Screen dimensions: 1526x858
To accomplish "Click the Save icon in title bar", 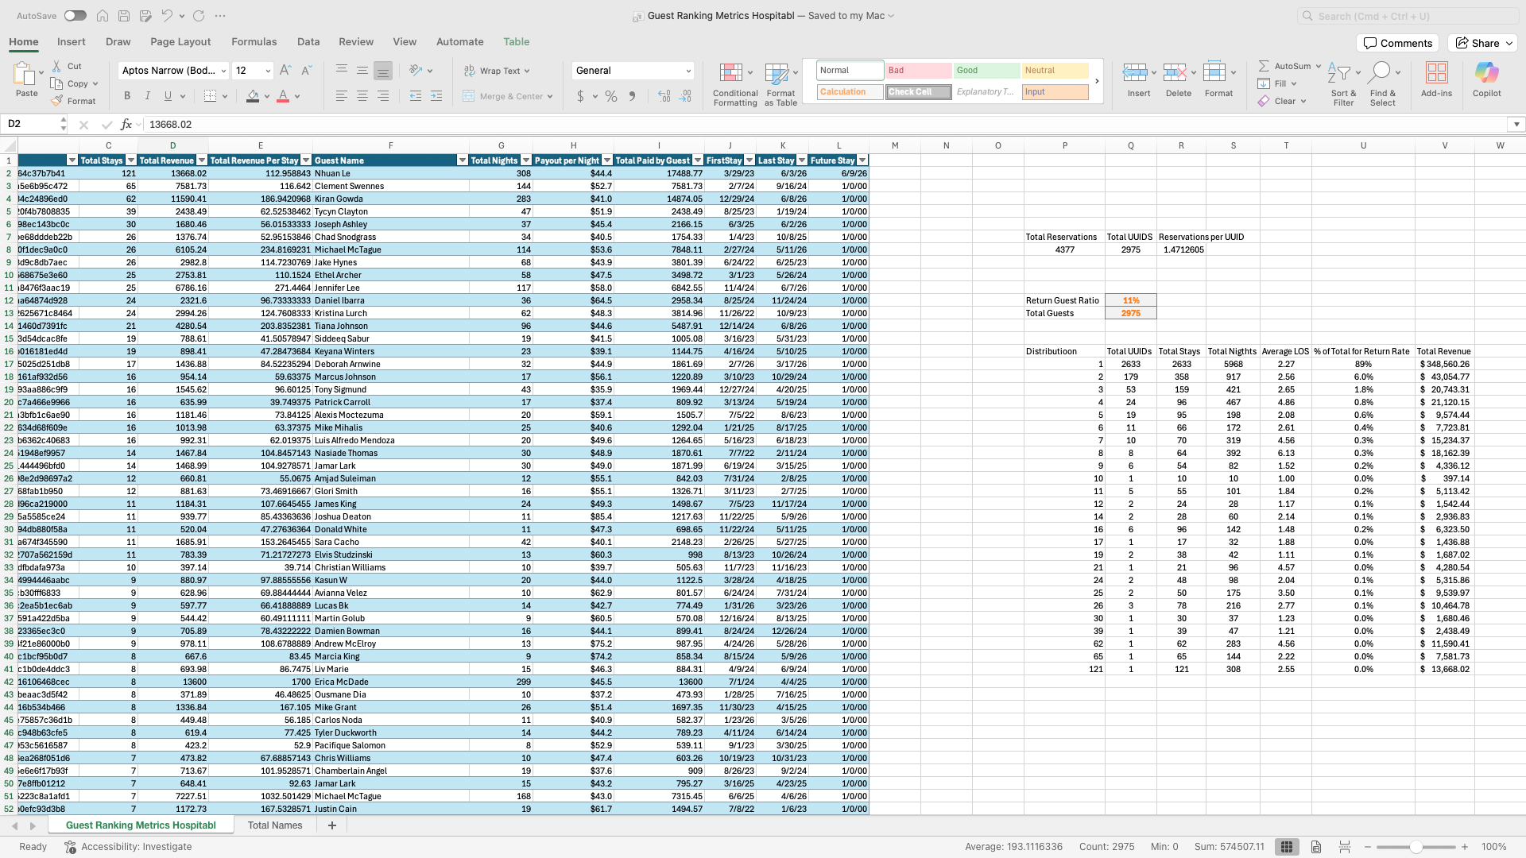I will click(x=124, y=16).
